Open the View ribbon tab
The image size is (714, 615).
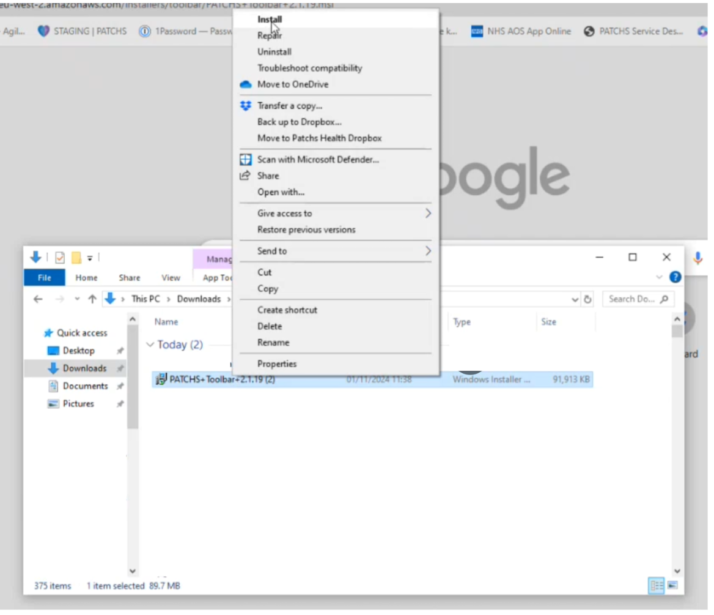[x=171, y=278]
